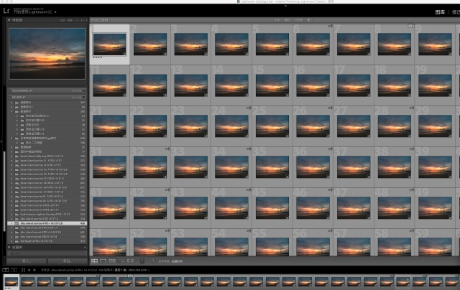The height and width of the screenshot is (290, 460).
Task: Collapse the Navigator panel header
Action: coord(10,21)
